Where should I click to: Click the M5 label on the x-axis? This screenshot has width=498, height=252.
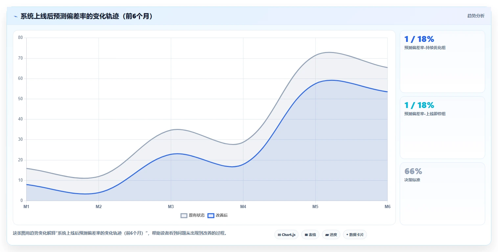[x=315, y=207]
